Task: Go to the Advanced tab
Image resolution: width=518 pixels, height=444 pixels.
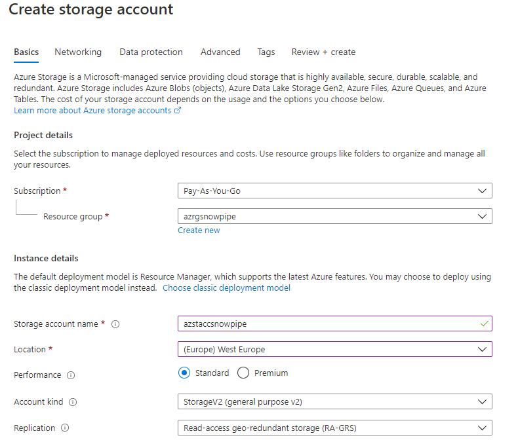Action: (220, 52)
